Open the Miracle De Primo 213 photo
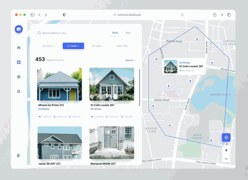 tap(59, 84)
